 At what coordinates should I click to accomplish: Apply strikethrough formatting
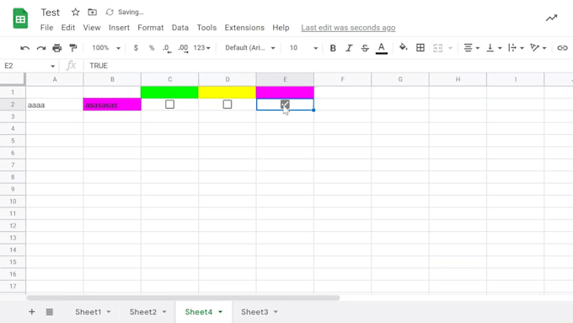point(365,48)
